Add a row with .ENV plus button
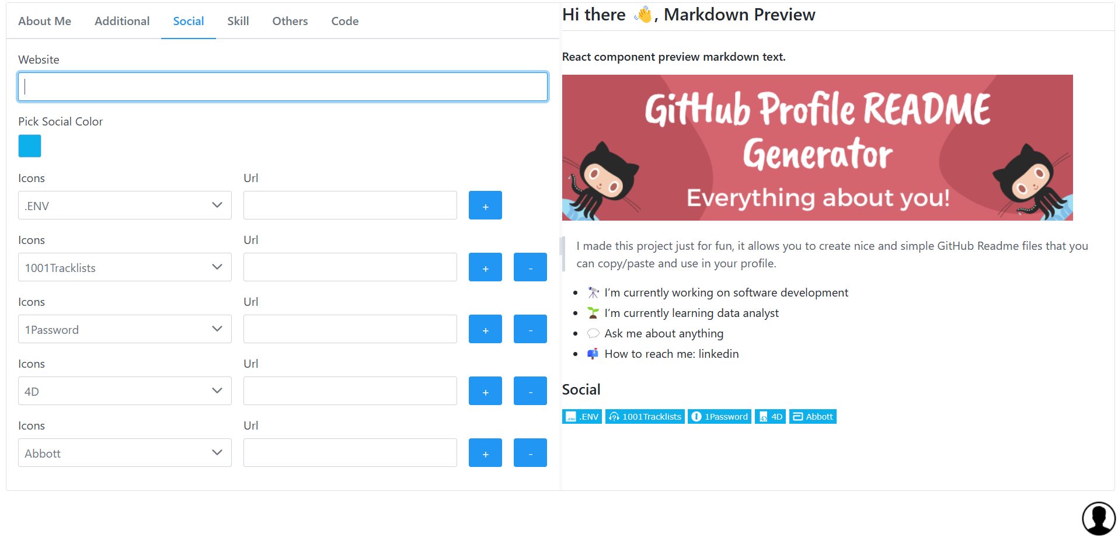Image resolution: width=1118 pixels, height=537 pixels. pyautogui.click(x=485, y=205)
